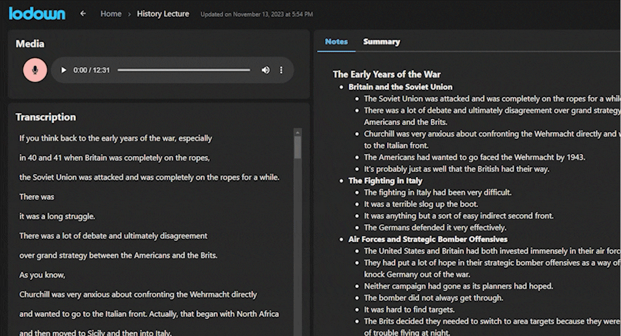Click 'Britain and the Soviet Union' heading
Screen dimensions: 621x336
pos(400,87)
